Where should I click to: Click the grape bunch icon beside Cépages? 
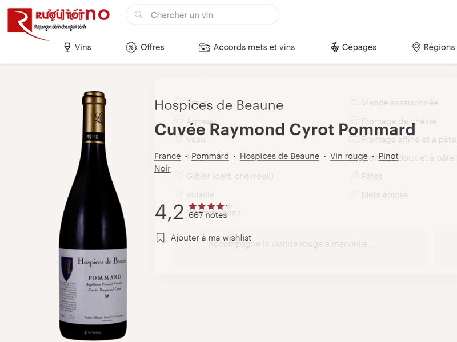tap(334, 48)
